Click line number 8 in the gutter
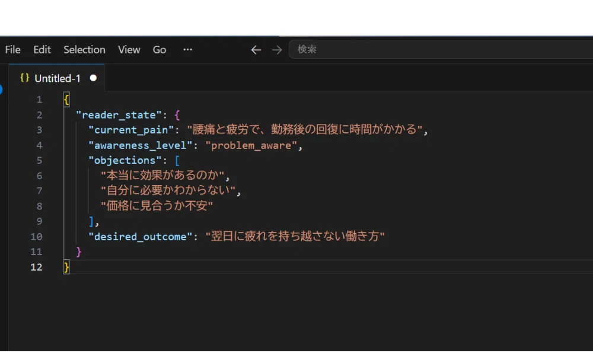The height and width of the screenshot is (356, 593). [39, 206]
